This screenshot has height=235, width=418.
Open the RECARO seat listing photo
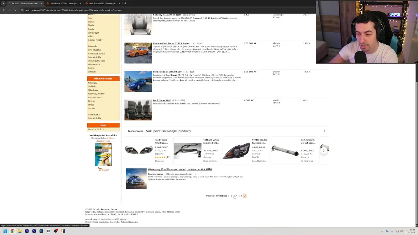click(138, 24)
